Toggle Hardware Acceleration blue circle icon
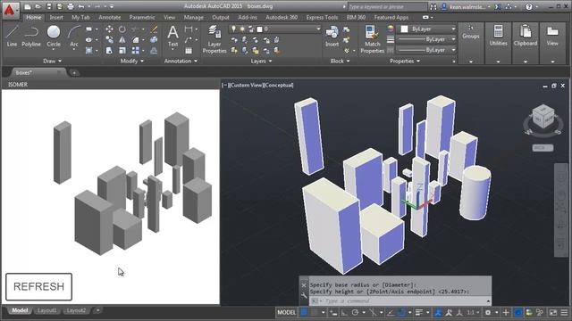Screen dimensions: 572x321 517,313
